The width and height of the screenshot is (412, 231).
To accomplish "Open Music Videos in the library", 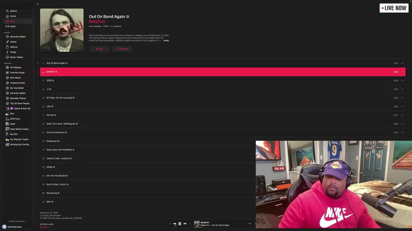I will 17,57.
